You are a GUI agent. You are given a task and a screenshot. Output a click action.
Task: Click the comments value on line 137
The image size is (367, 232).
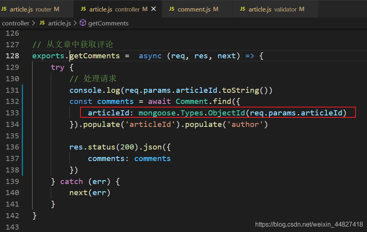pyautogui.click(x=152, y=159)
